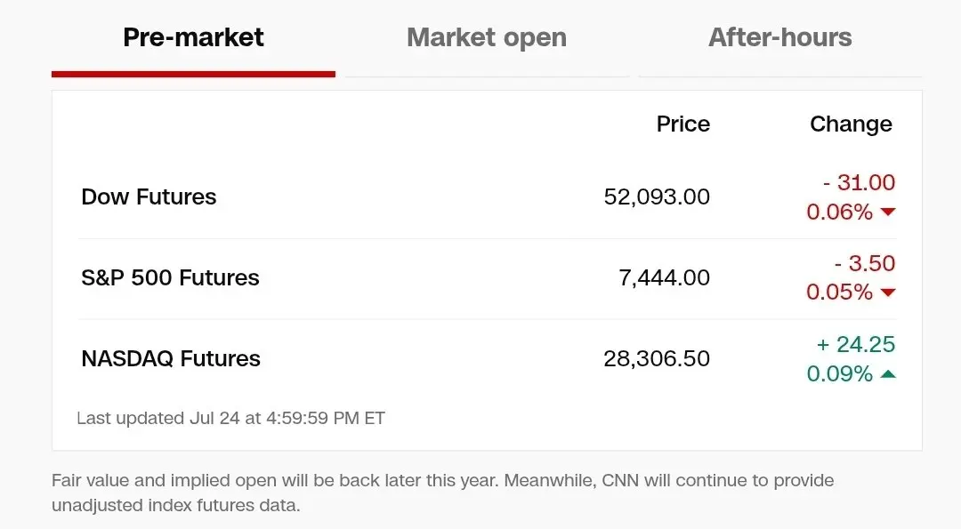Click the NASDAQ price 28,306.50
The image size is (961, 529).
pos(657,358)
